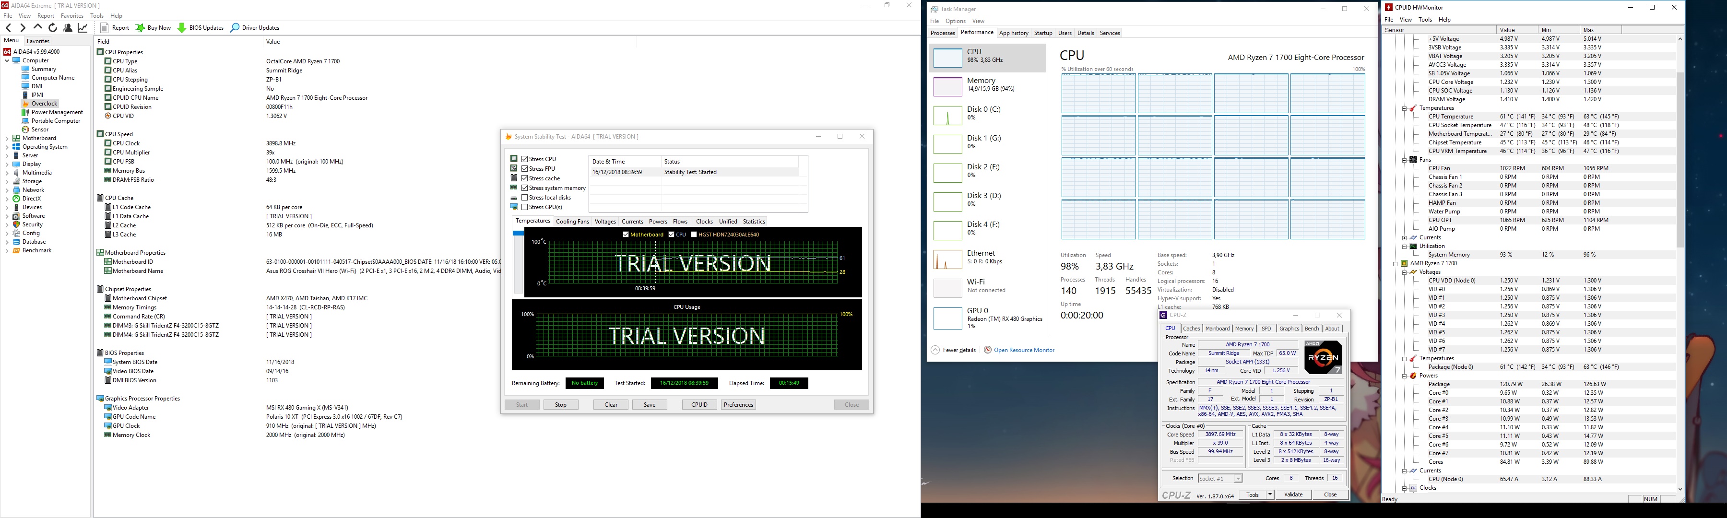
Task: Switch to Cooling Fans tab
Action: [572, 221]
